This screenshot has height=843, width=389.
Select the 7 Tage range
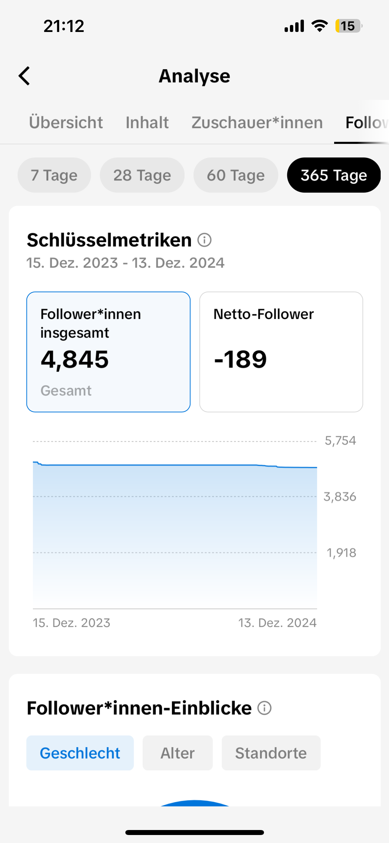tap(54, 175)
